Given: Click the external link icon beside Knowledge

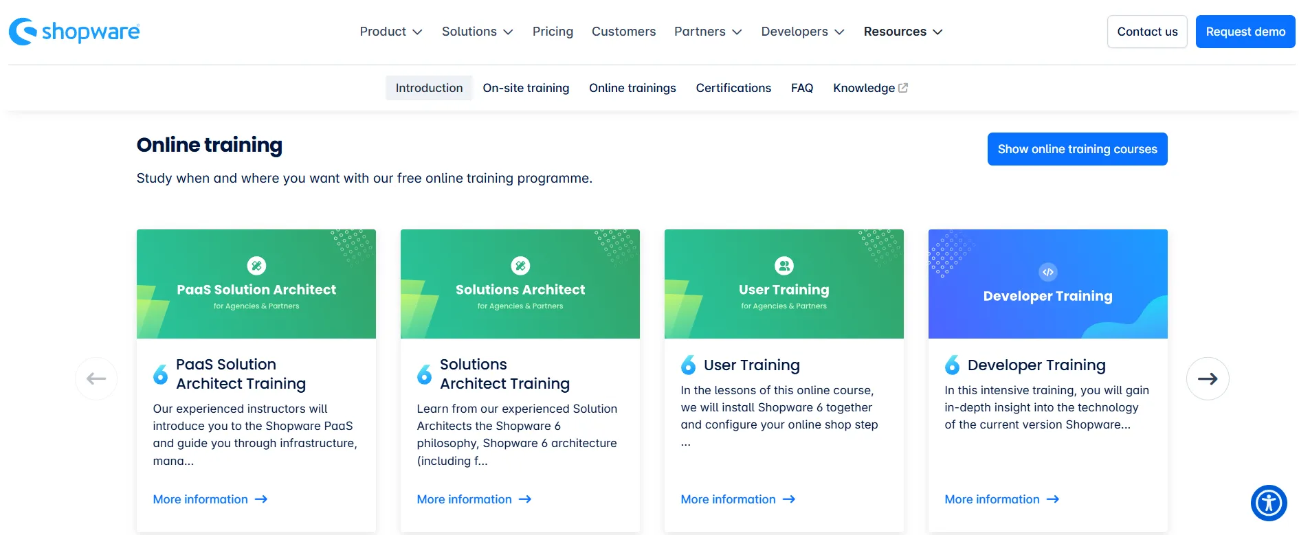Looking at the screenshot, I should point(903,88).
